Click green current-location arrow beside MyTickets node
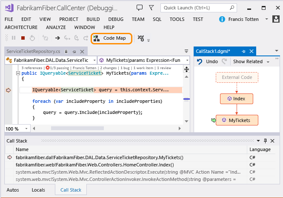Image resolution: width=283 pixels, height=198 pixels. [x=213, y=120]
